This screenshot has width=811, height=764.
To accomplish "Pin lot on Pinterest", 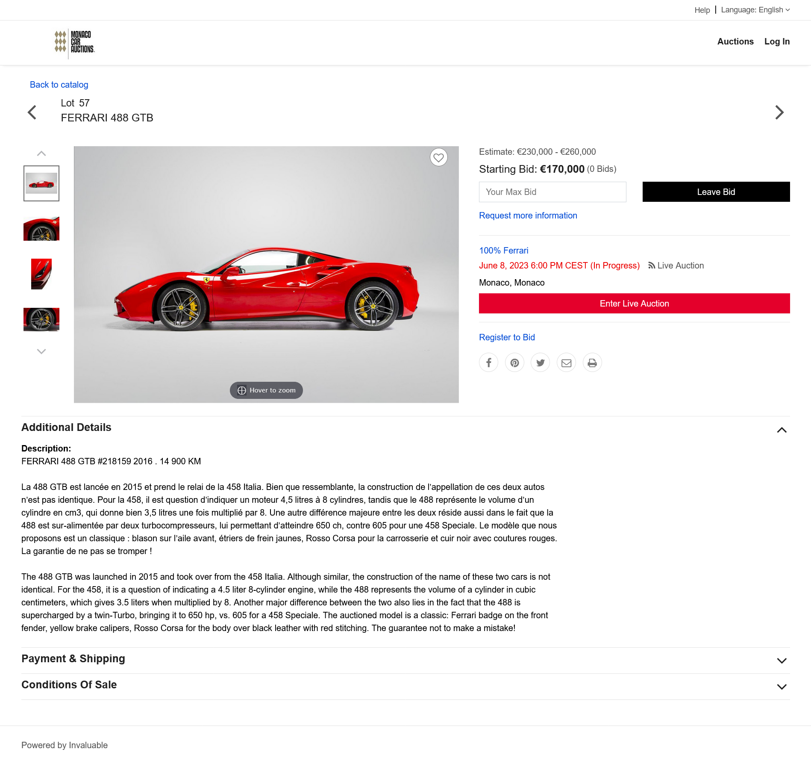I will pos(514,363).
